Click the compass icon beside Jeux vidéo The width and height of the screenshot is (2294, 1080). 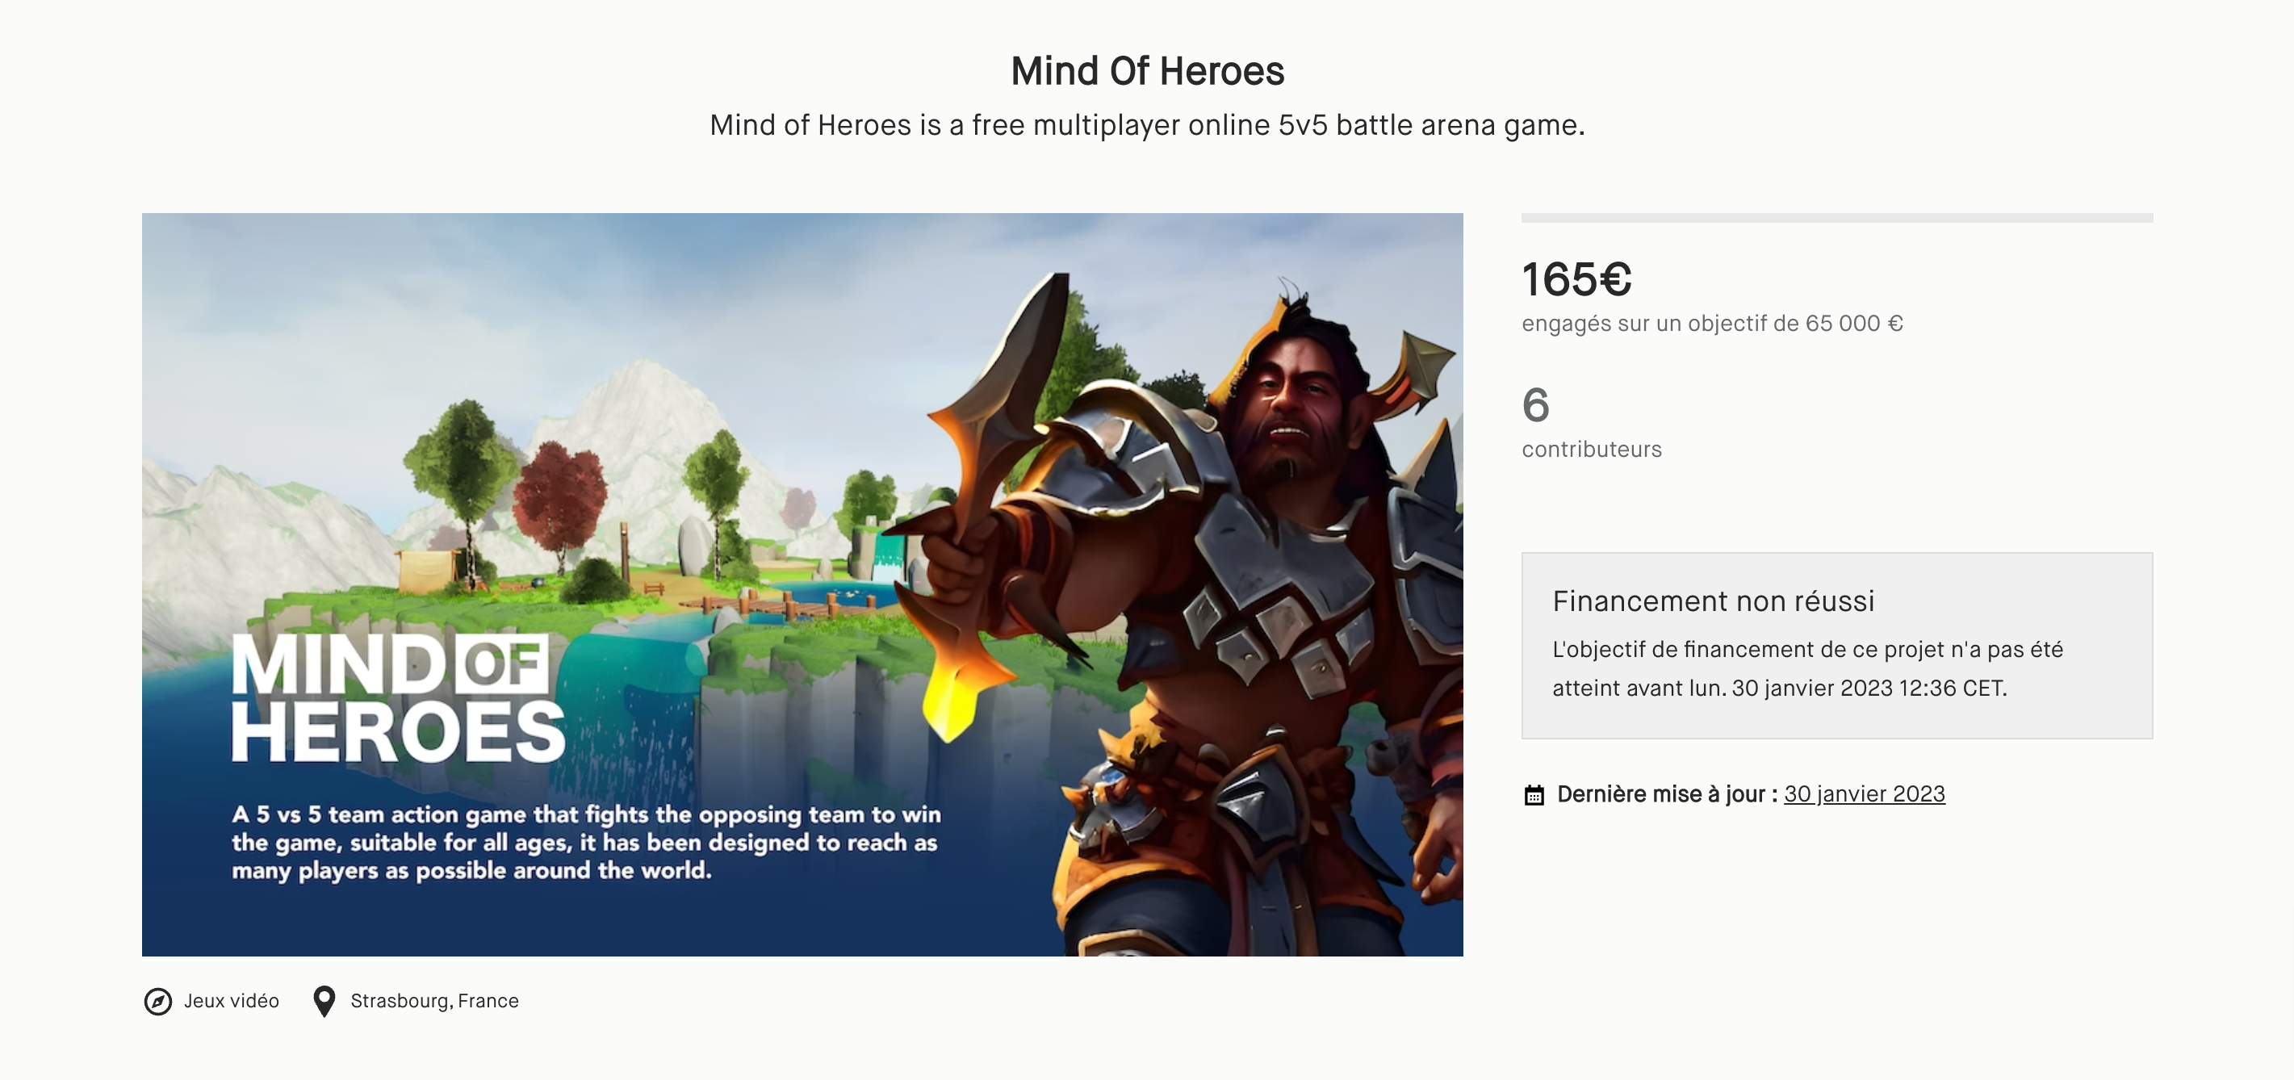click(x=157, y=1001)
